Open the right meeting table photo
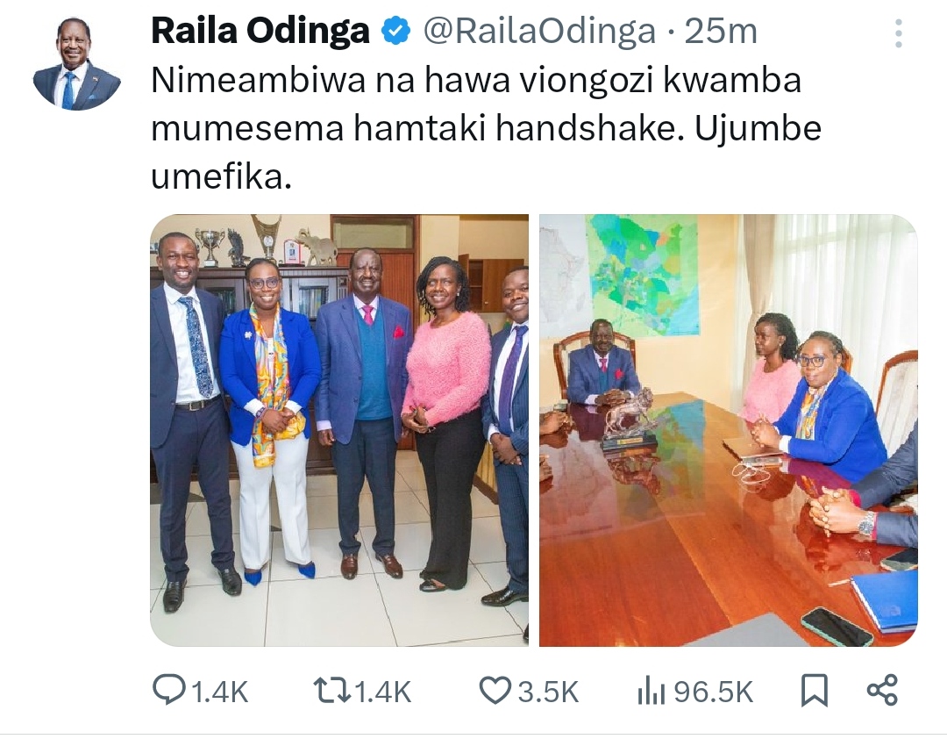 [729, 430]
